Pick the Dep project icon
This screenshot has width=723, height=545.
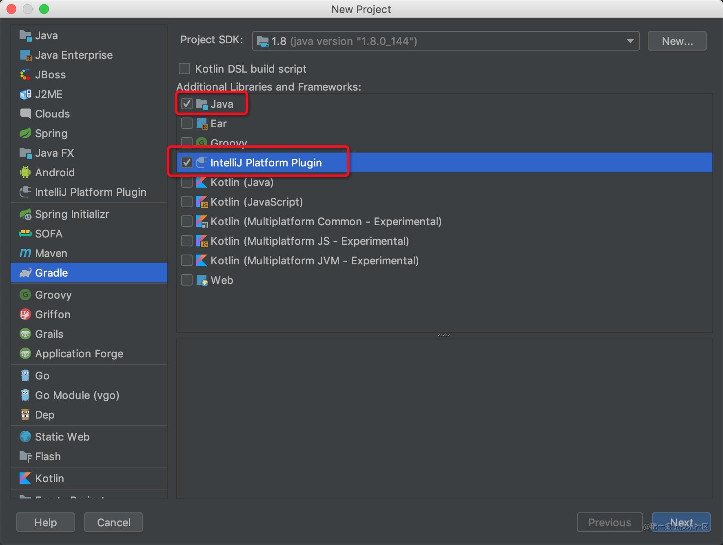click(x=25, y=415)
